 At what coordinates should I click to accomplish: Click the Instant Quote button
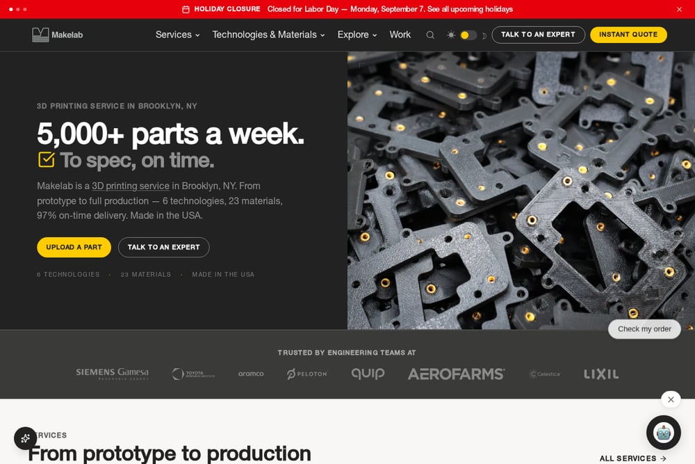tap(628, 35)
